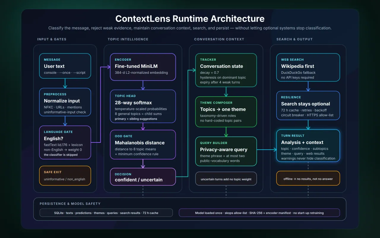
Task: Click the TOPIC HEAD 28-way softmax box
Action: point(143,106)
